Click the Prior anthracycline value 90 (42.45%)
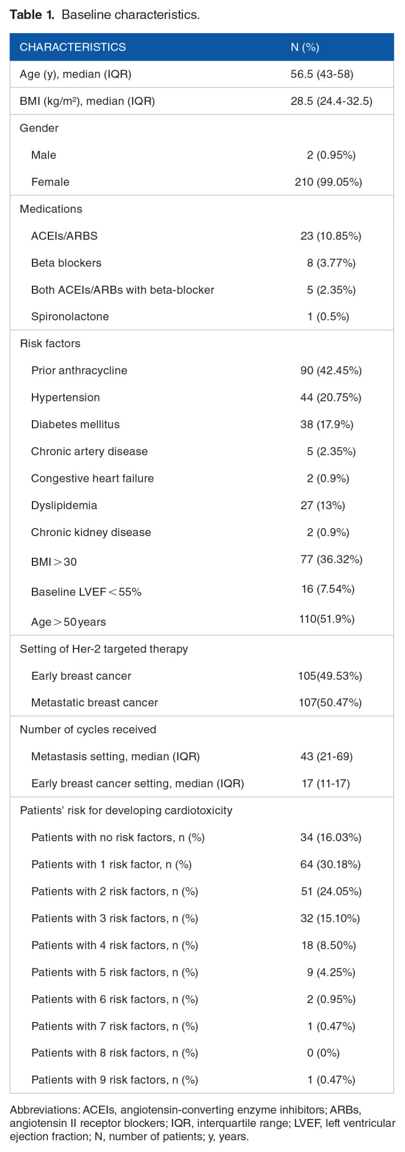 click(x=330, y=370)
